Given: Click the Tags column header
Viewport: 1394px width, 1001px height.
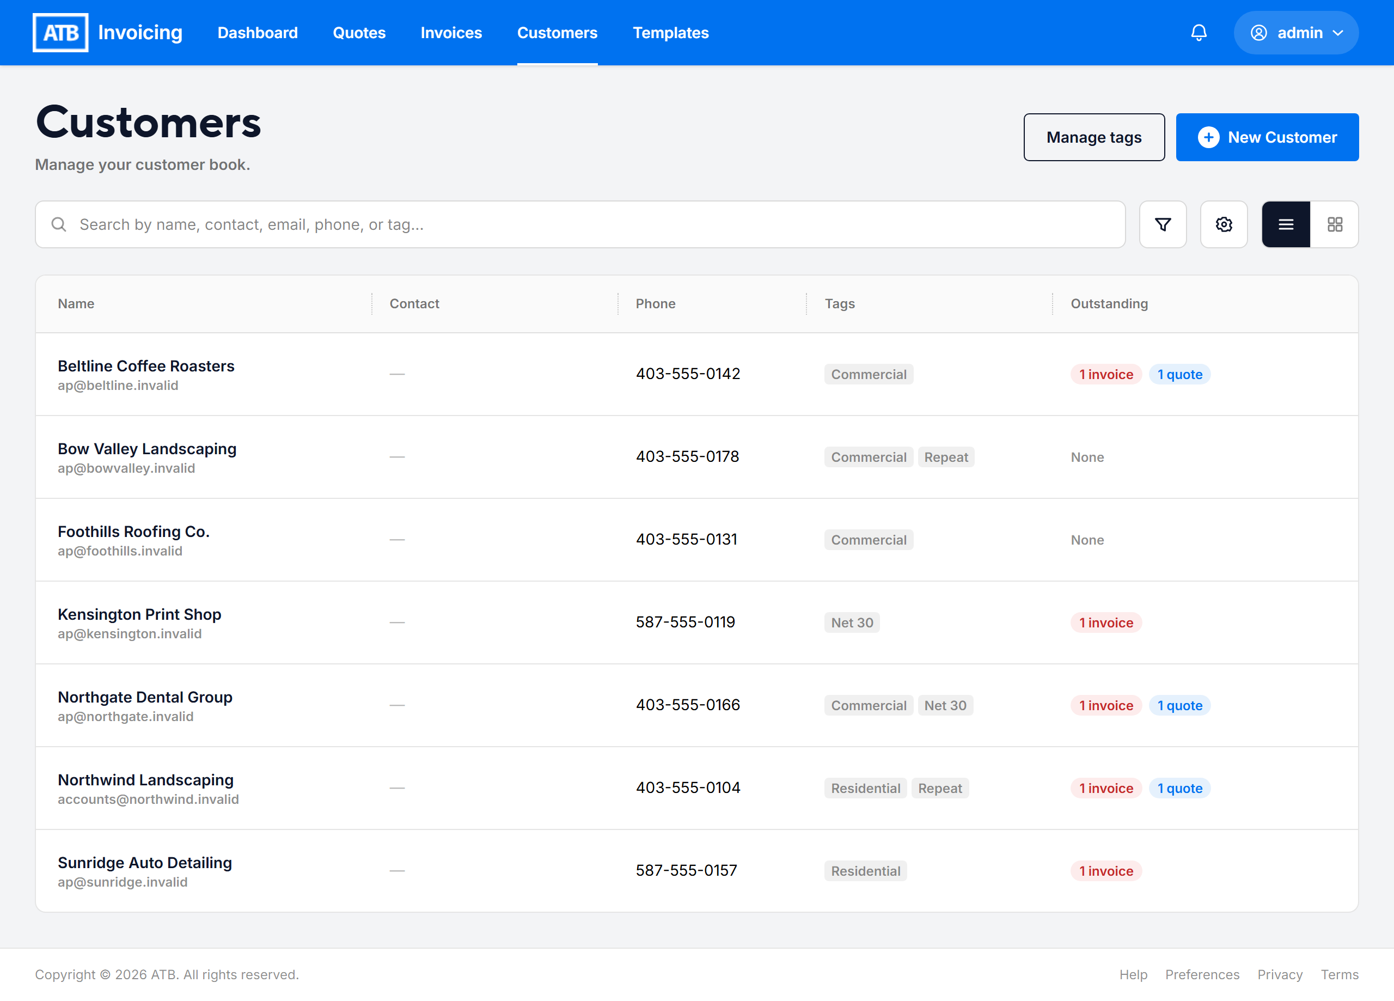Looking at the screenshot, I should click(840, 304).
